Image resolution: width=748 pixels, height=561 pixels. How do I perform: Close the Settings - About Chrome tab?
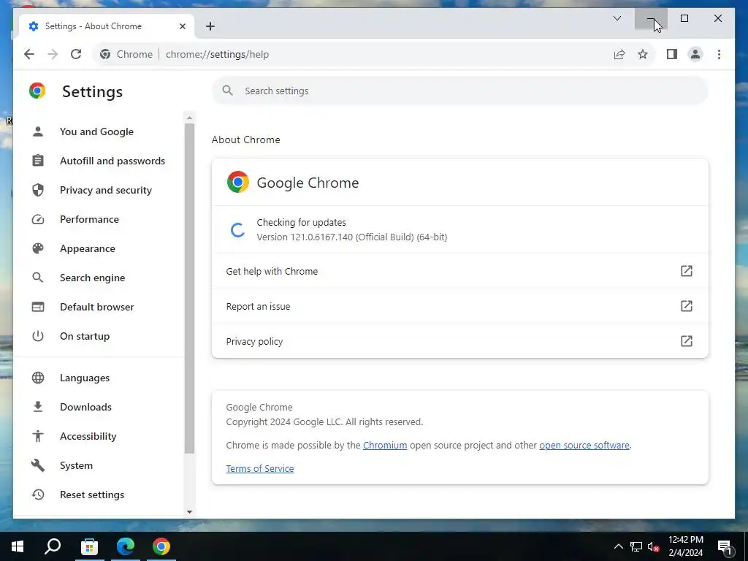pos(182,26)
